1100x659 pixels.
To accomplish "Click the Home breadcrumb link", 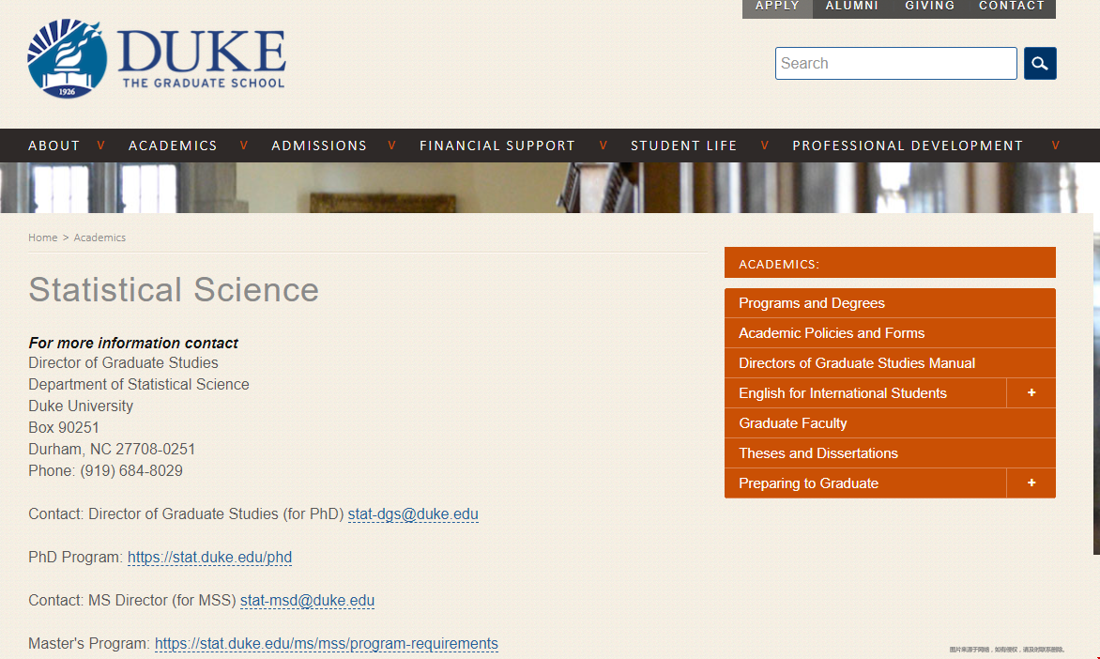I will click(42, 237).
